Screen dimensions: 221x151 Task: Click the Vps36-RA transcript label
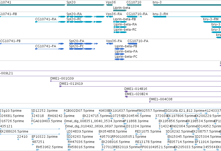click(114, 14)
